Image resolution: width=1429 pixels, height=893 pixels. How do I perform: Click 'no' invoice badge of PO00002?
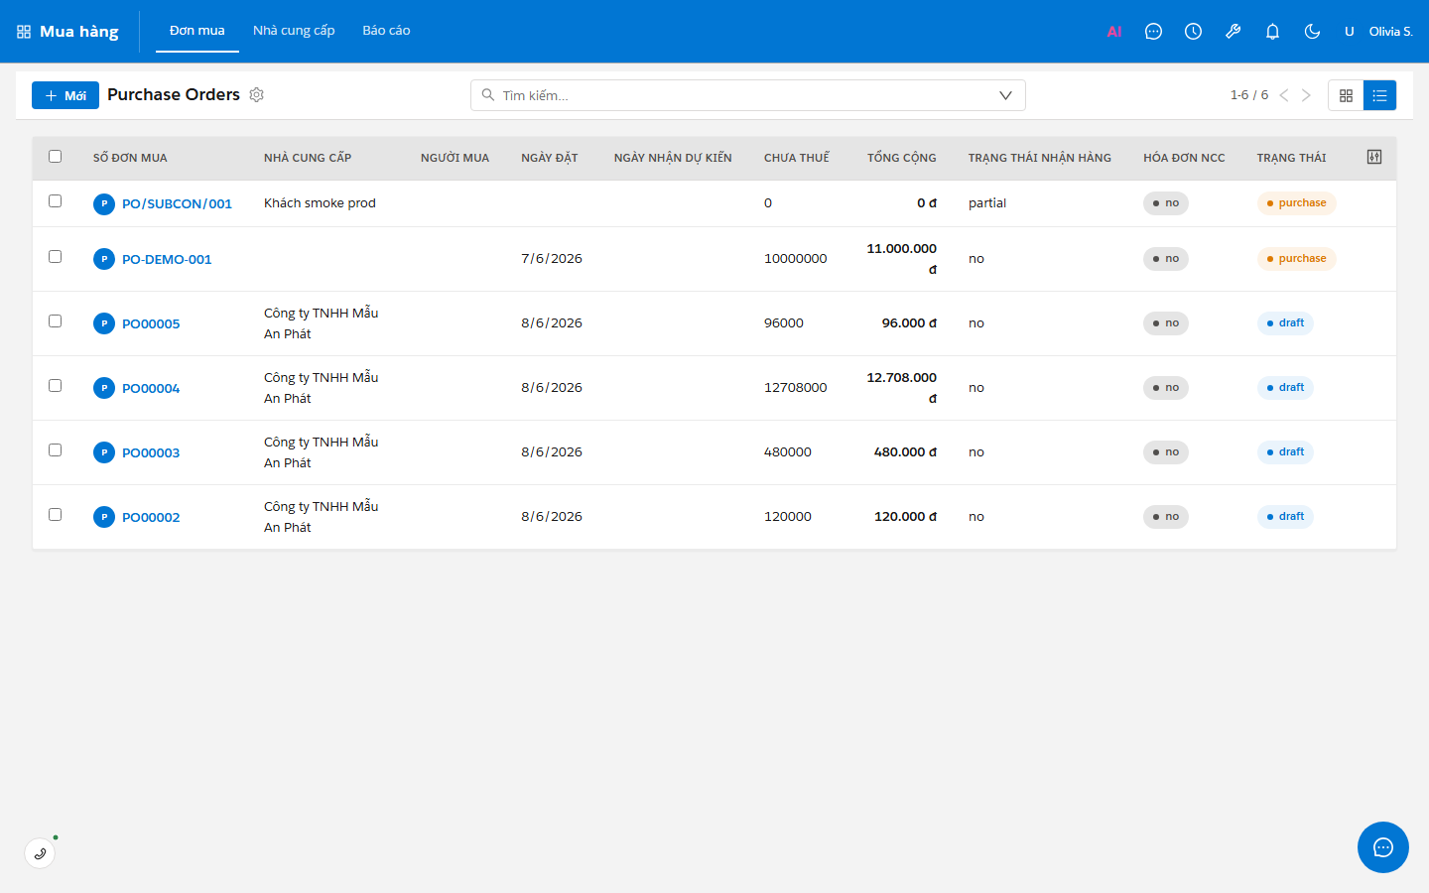pyautogui.click(x=1166, y=517)
